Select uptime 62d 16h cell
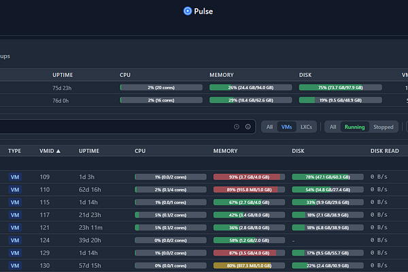This screenshot has height=272, width=408. coord(90,190)
